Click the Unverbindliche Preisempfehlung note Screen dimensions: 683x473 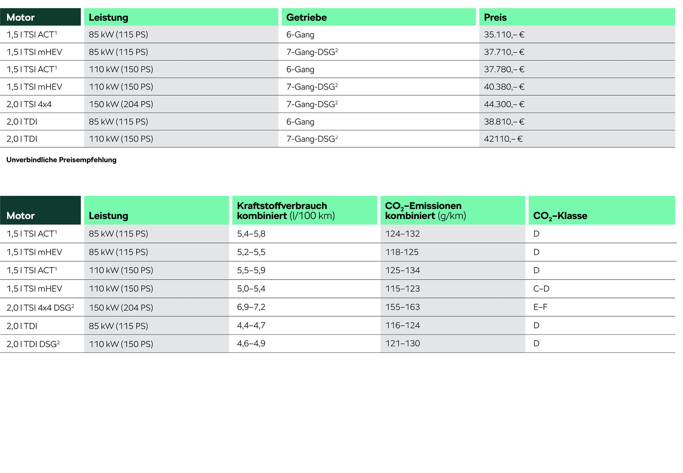(x=61, y=160)
